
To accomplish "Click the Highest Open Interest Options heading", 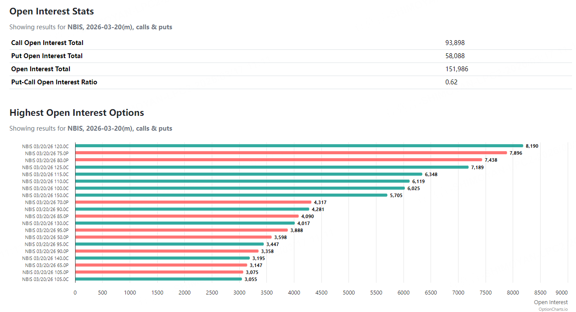I will pos(77,113).
